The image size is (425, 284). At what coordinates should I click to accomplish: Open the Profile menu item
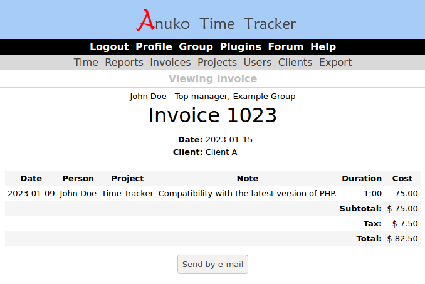(154, 46)
